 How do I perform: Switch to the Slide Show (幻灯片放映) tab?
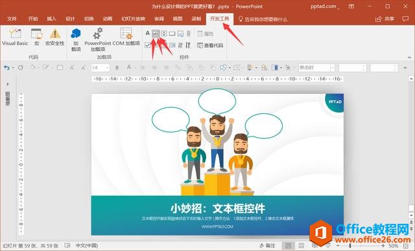click(134, 19)
